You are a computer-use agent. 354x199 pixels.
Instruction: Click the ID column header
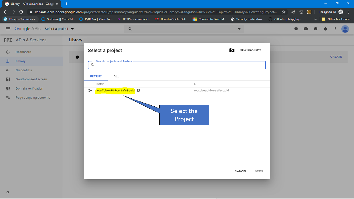click(195, 84)
